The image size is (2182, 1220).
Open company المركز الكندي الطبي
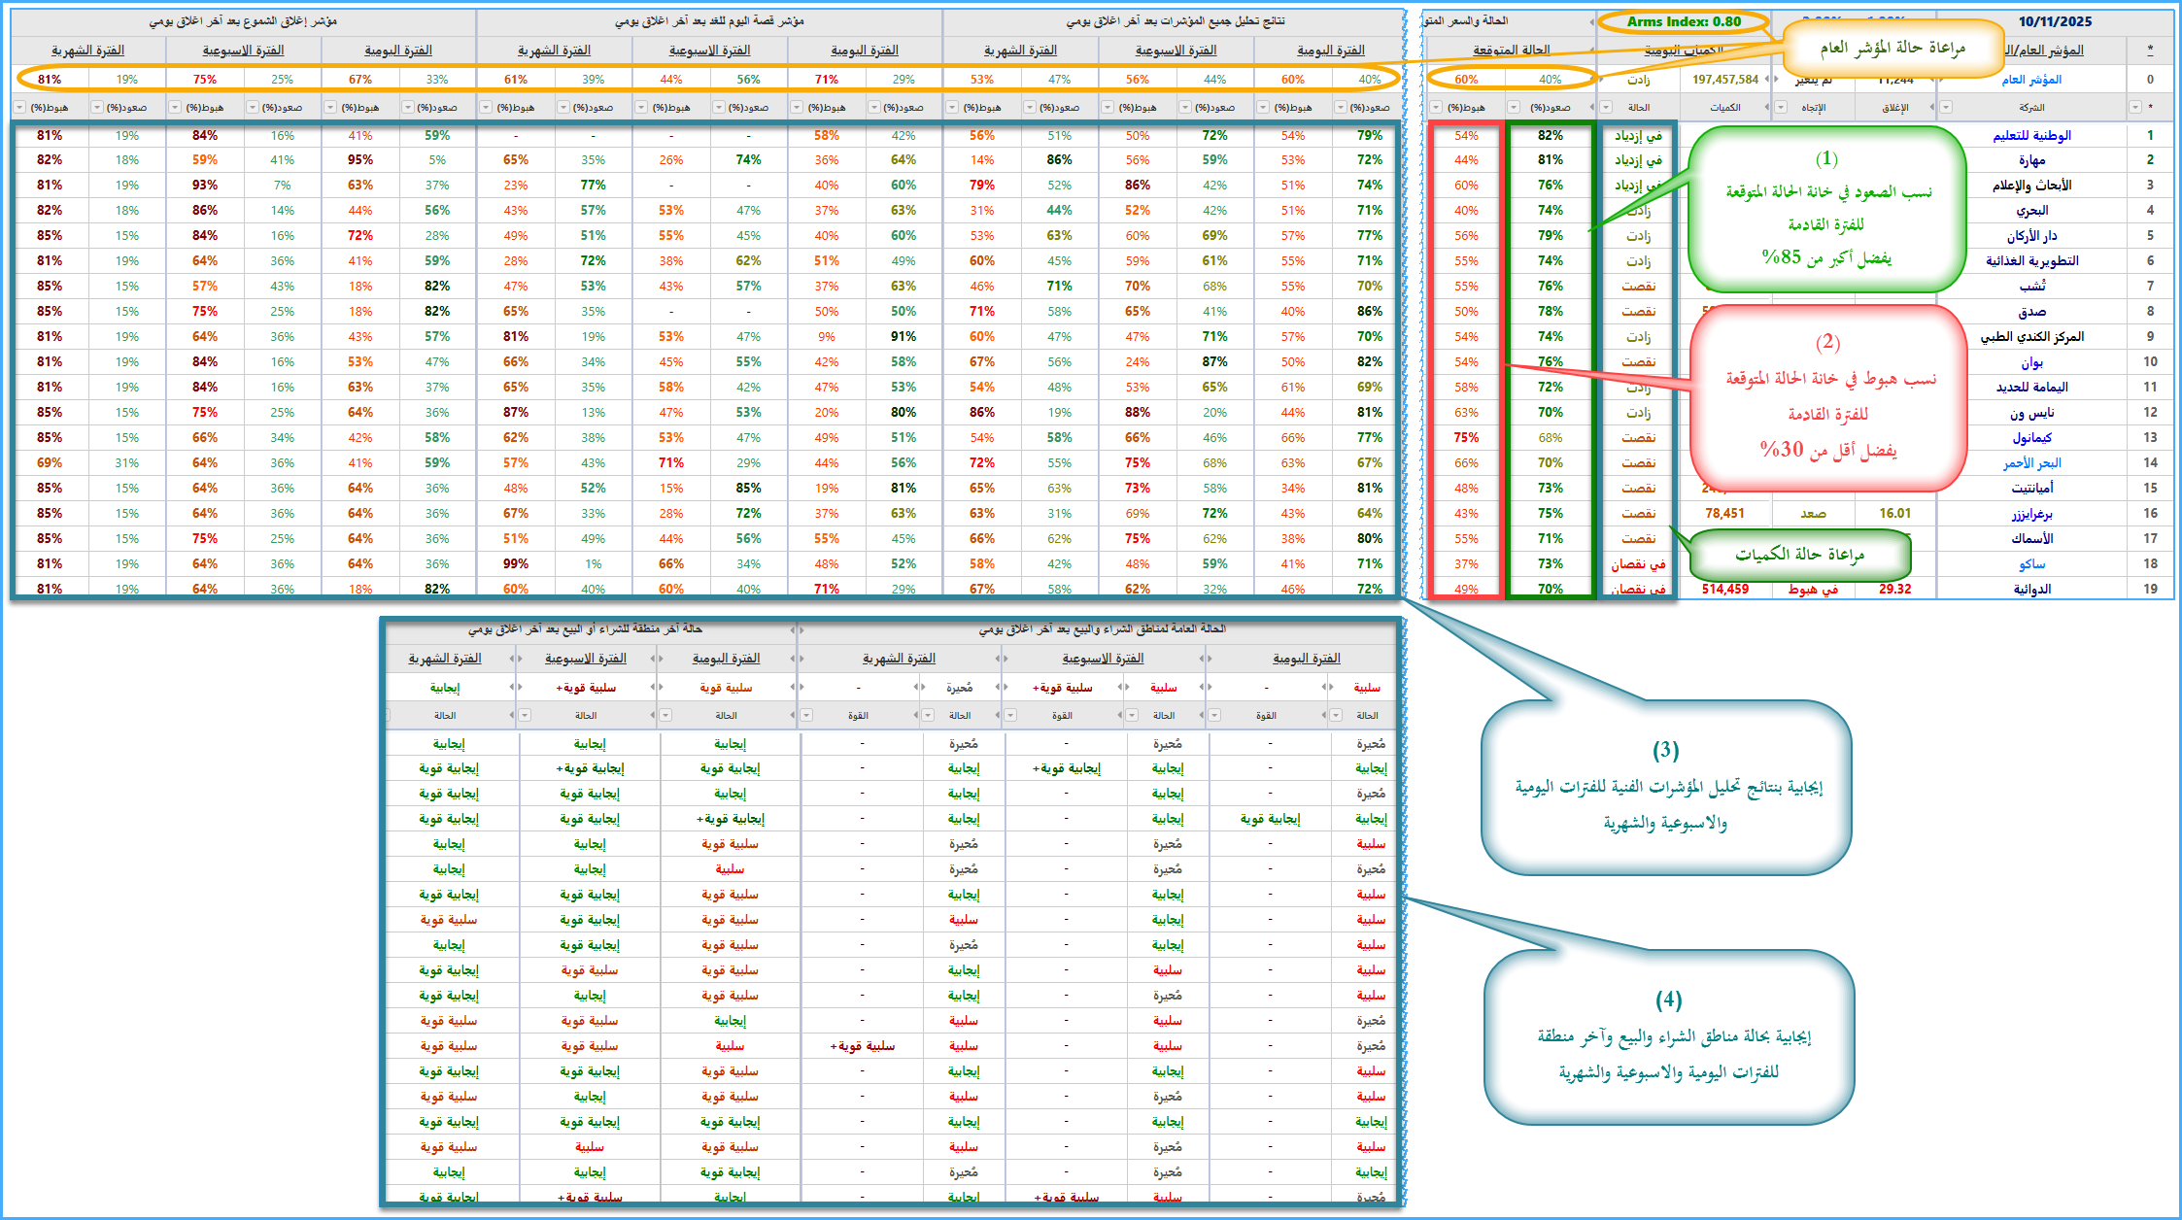pyautogui.click(x=2031, y=337)
